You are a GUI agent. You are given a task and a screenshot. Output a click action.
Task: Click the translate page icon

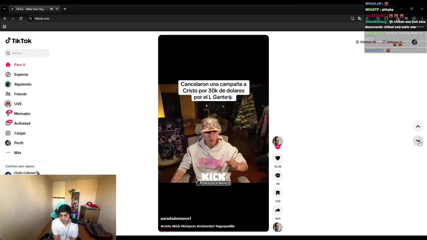360,18
